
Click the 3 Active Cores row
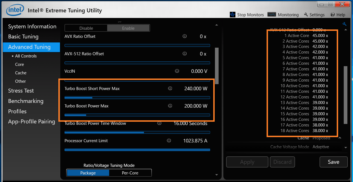(x=305, y=47)
